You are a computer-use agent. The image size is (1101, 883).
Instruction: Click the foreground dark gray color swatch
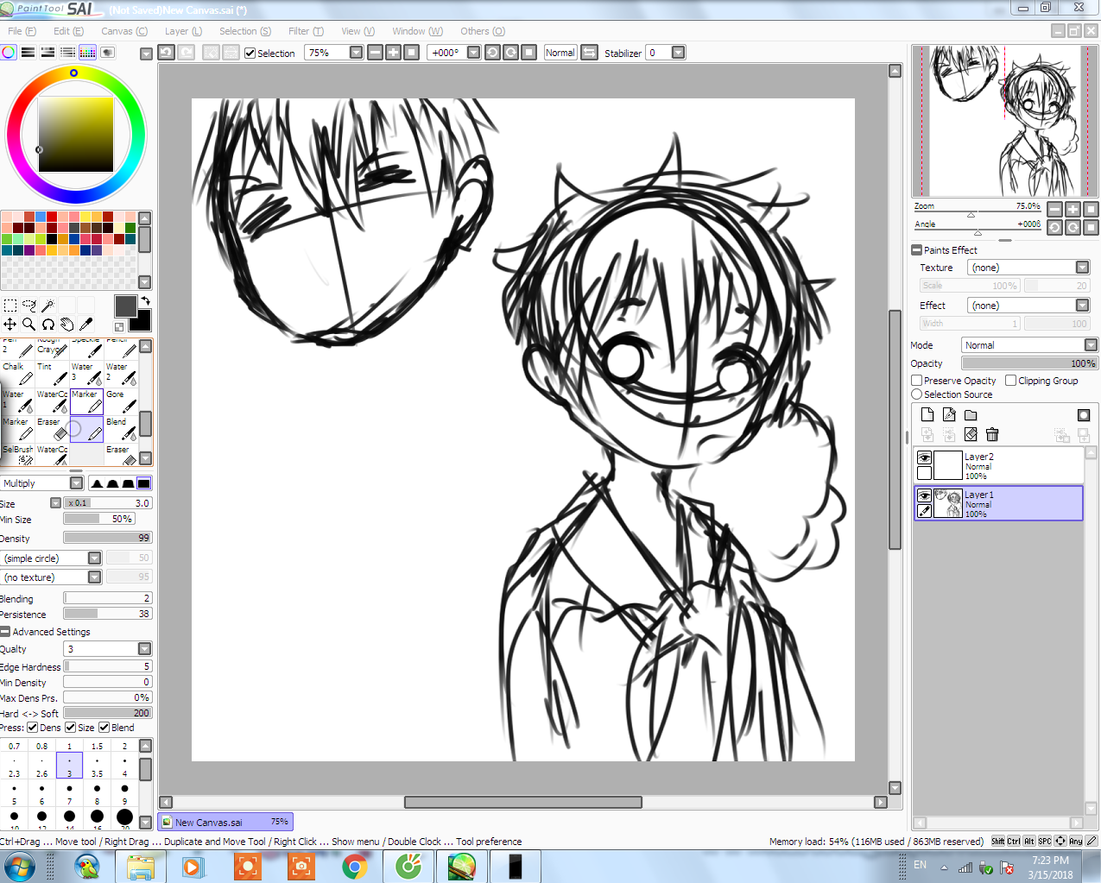(x=125, y=306)
